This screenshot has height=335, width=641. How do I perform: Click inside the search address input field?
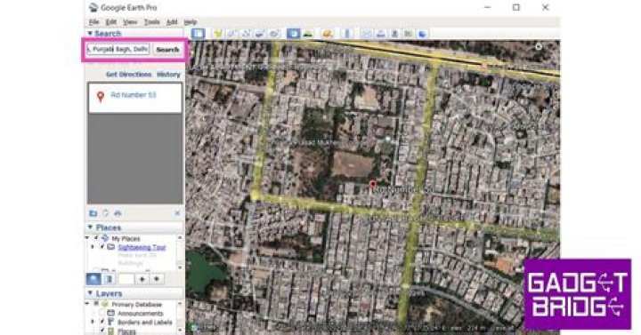pos(118,50)
